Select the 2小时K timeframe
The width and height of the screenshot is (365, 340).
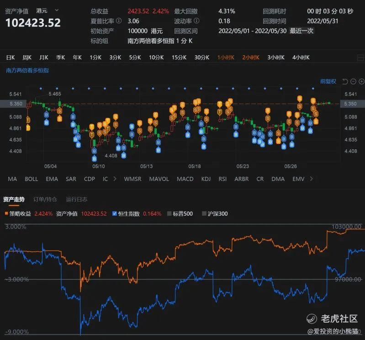(251, 57)
